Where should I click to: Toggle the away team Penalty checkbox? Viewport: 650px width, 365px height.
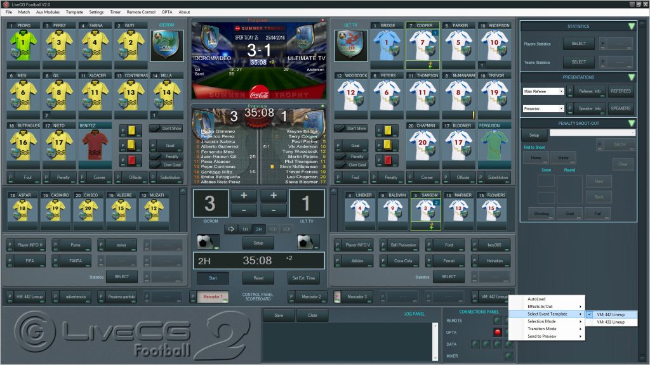click(x=342, y=157)
